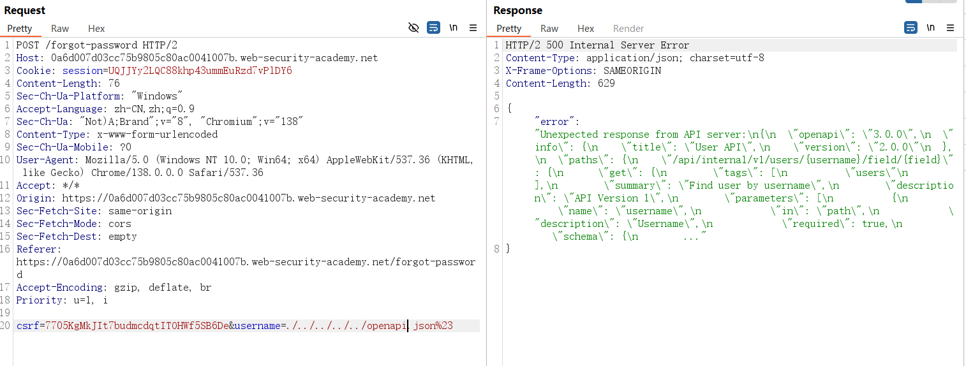Click the opening brace on response line 6
Image resolution: width=966 pixels, height=366 pixels.
click(x=509, y=109)
